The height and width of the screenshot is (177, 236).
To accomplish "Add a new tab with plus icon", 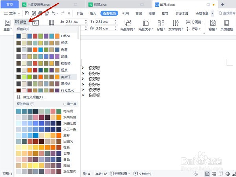I will (x=223, y=4).
